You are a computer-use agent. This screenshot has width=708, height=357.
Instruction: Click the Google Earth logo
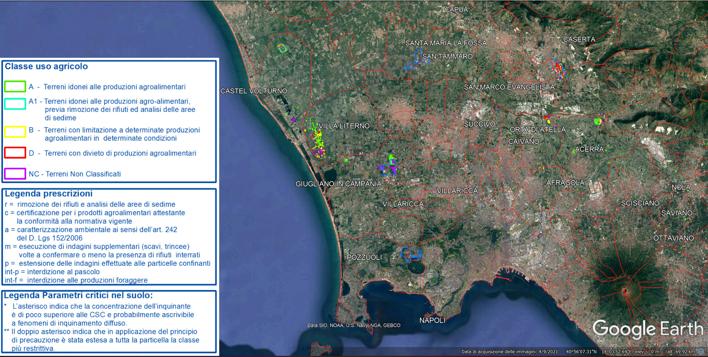(647, 329)
